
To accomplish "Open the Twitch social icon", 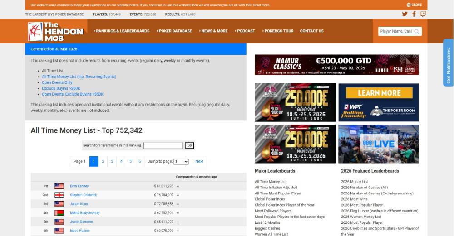I will (x=423, y=14).
